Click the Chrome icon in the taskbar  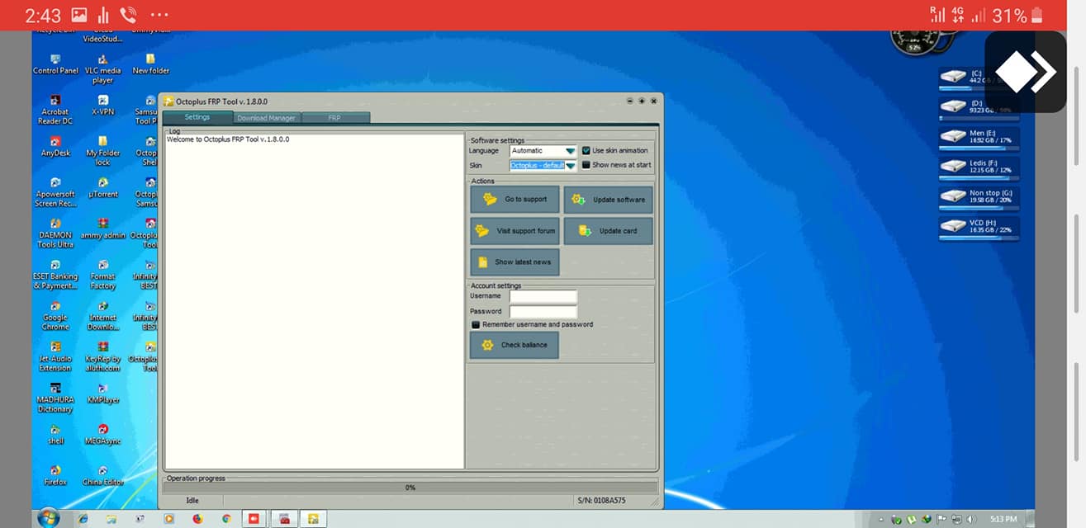[x=226, y=519]
